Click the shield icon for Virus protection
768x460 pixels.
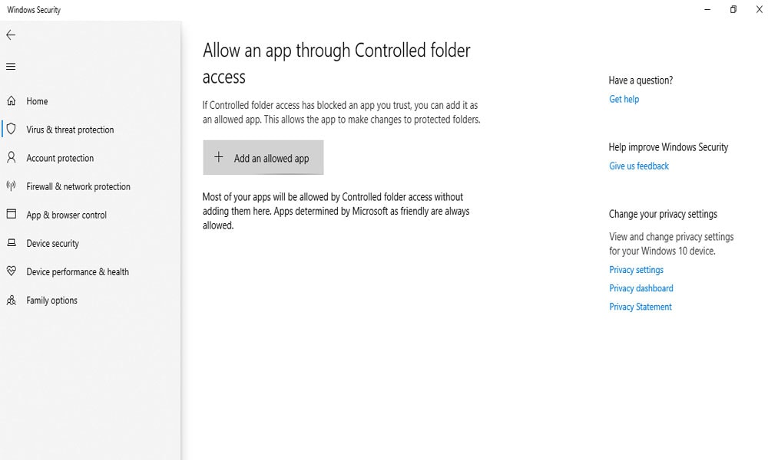[12, 129]
